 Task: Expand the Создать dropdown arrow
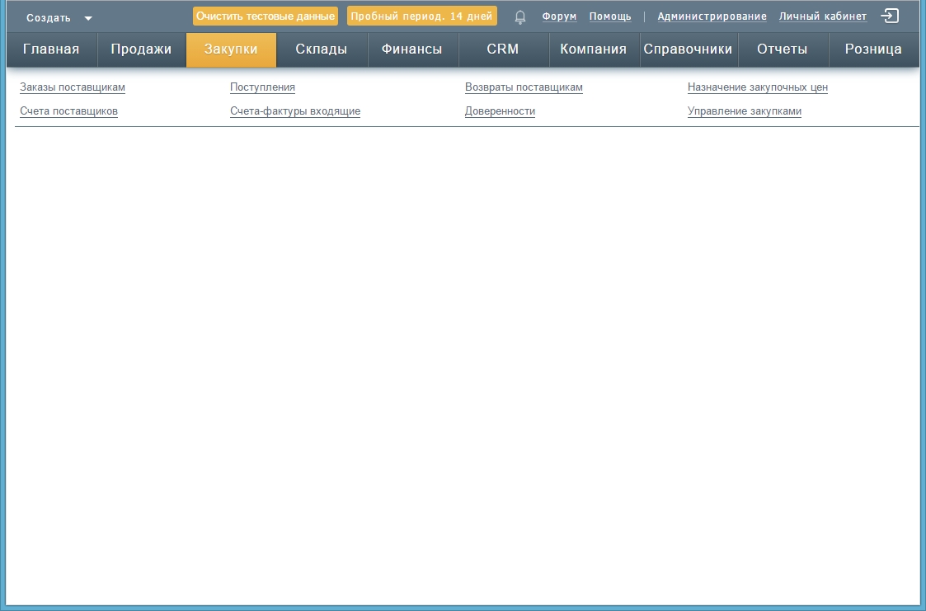click(88, 18)
